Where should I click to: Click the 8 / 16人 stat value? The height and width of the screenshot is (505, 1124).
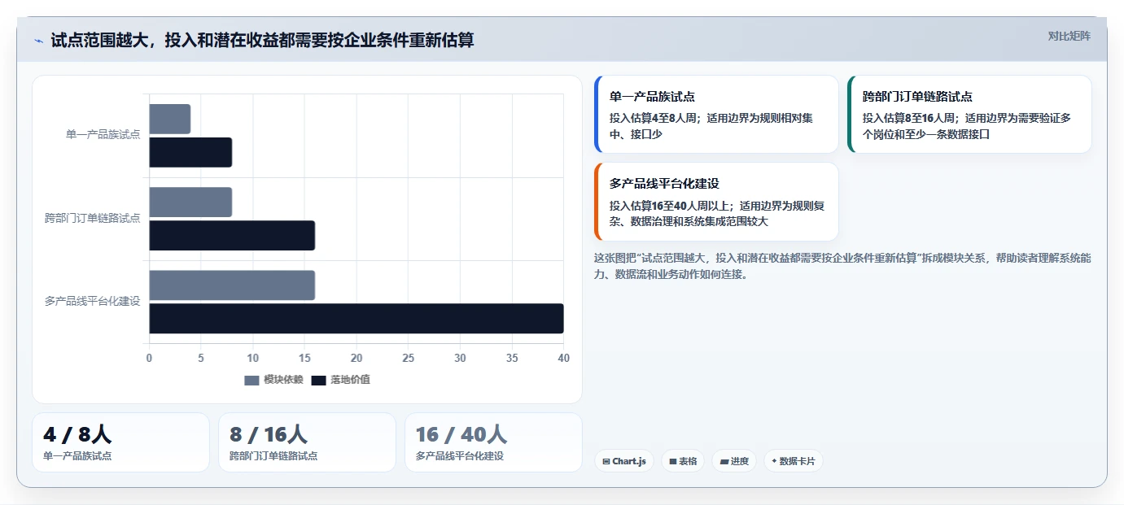(269, 434)
